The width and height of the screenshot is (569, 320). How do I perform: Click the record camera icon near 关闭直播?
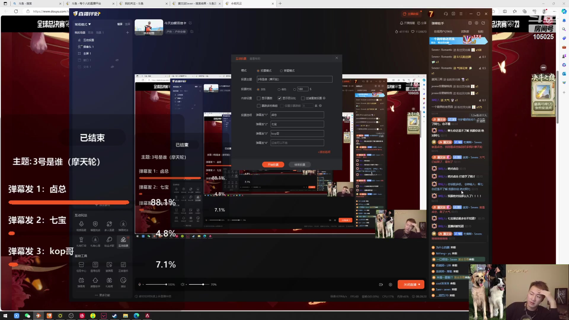coord(381,284)
